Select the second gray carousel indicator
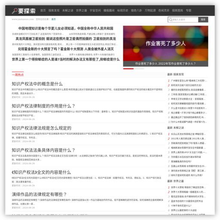This screenshot has height=220, width=220. point(139,69)
